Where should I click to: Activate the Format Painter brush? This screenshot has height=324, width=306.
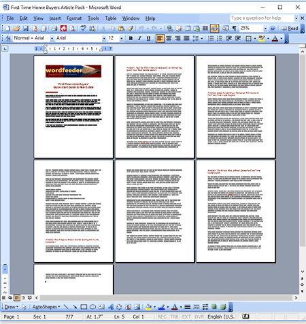tap(131, 29)
